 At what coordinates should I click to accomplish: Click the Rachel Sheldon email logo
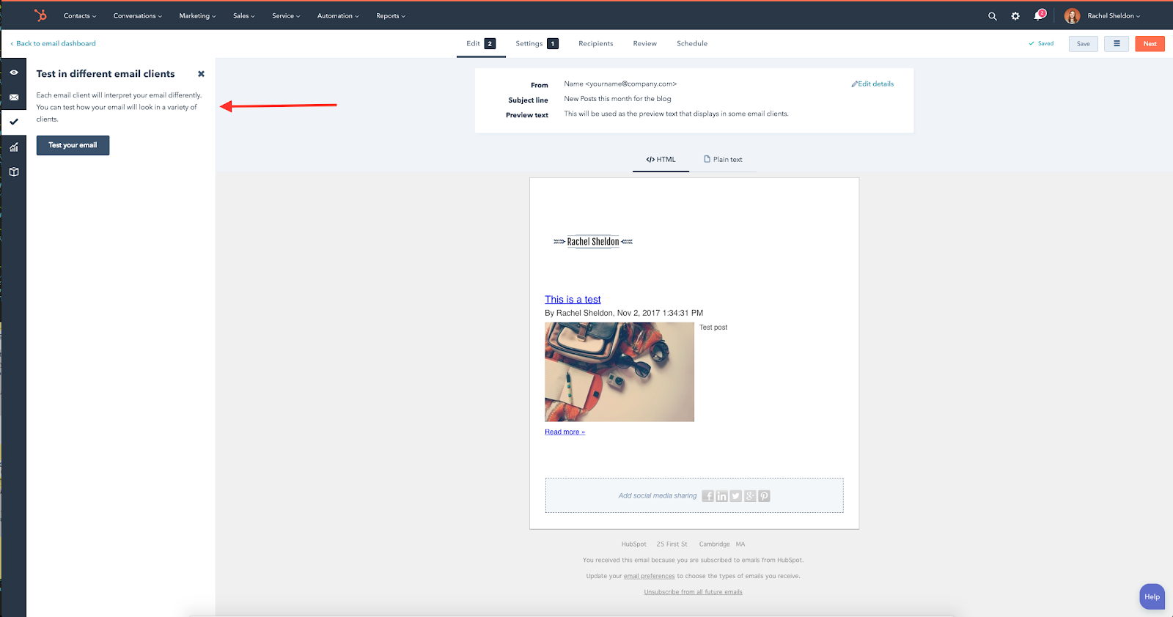(x=593, y=242)
